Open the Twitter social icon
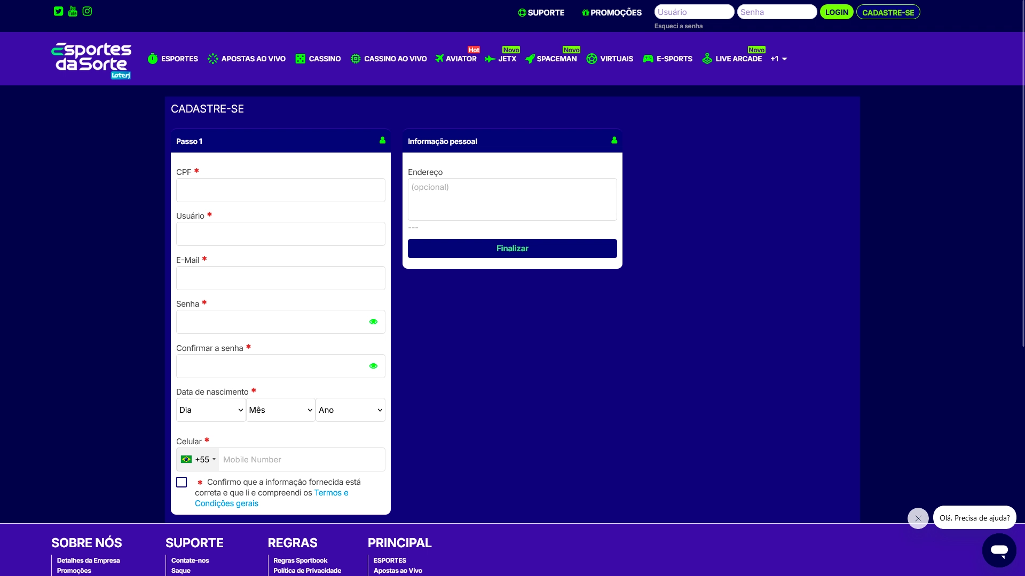This screenshot has height=576, width=1025. point(59,11)
